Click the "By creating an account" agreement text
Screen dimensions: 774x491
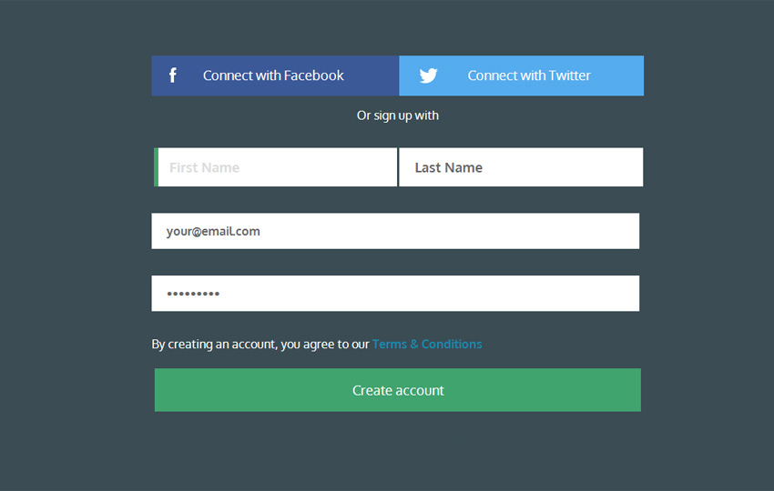point(260,344)
